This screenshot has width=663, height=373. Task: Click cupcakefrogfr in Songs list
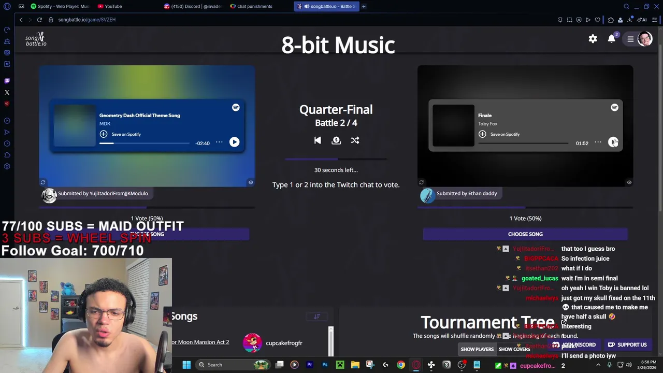point(284,343)
